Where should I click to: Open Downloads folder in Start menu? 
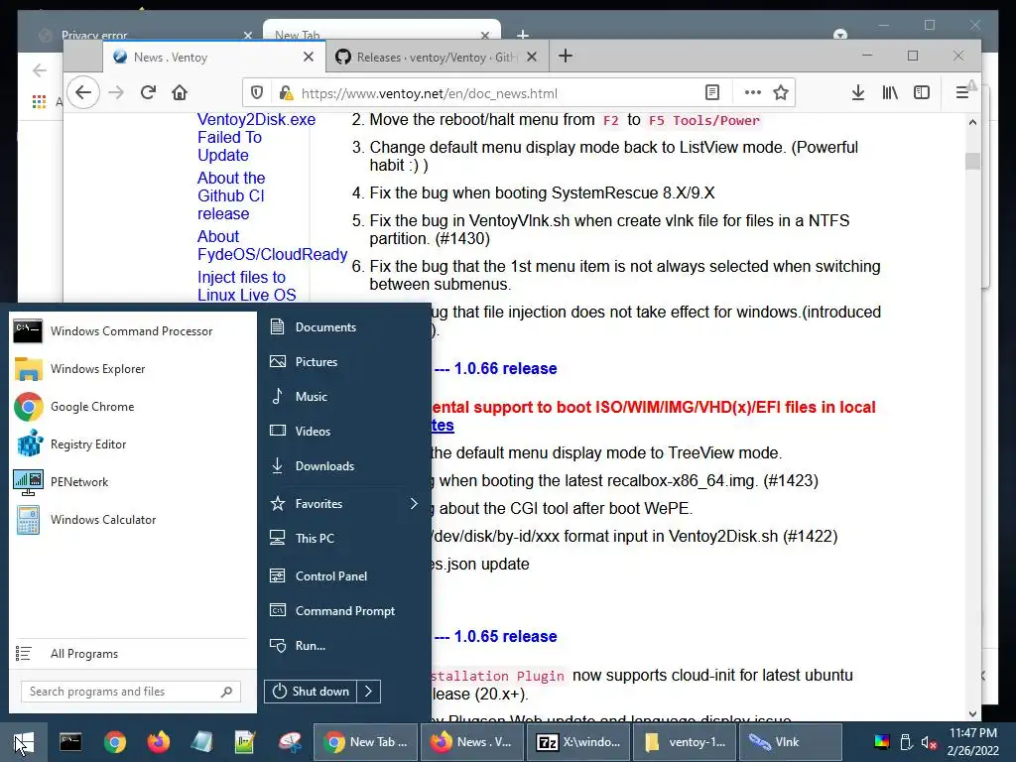(x=344, y=466)
